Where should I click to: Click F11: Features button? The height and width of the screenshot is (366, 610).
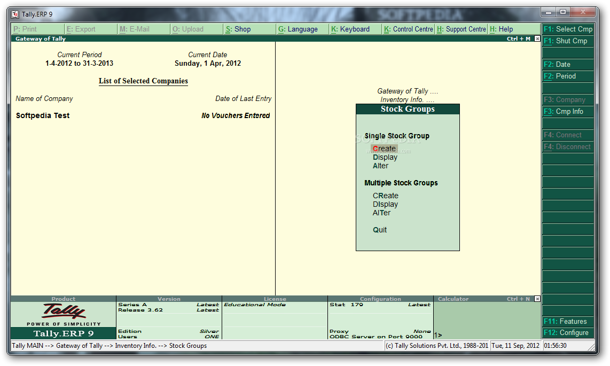[568, 321]
